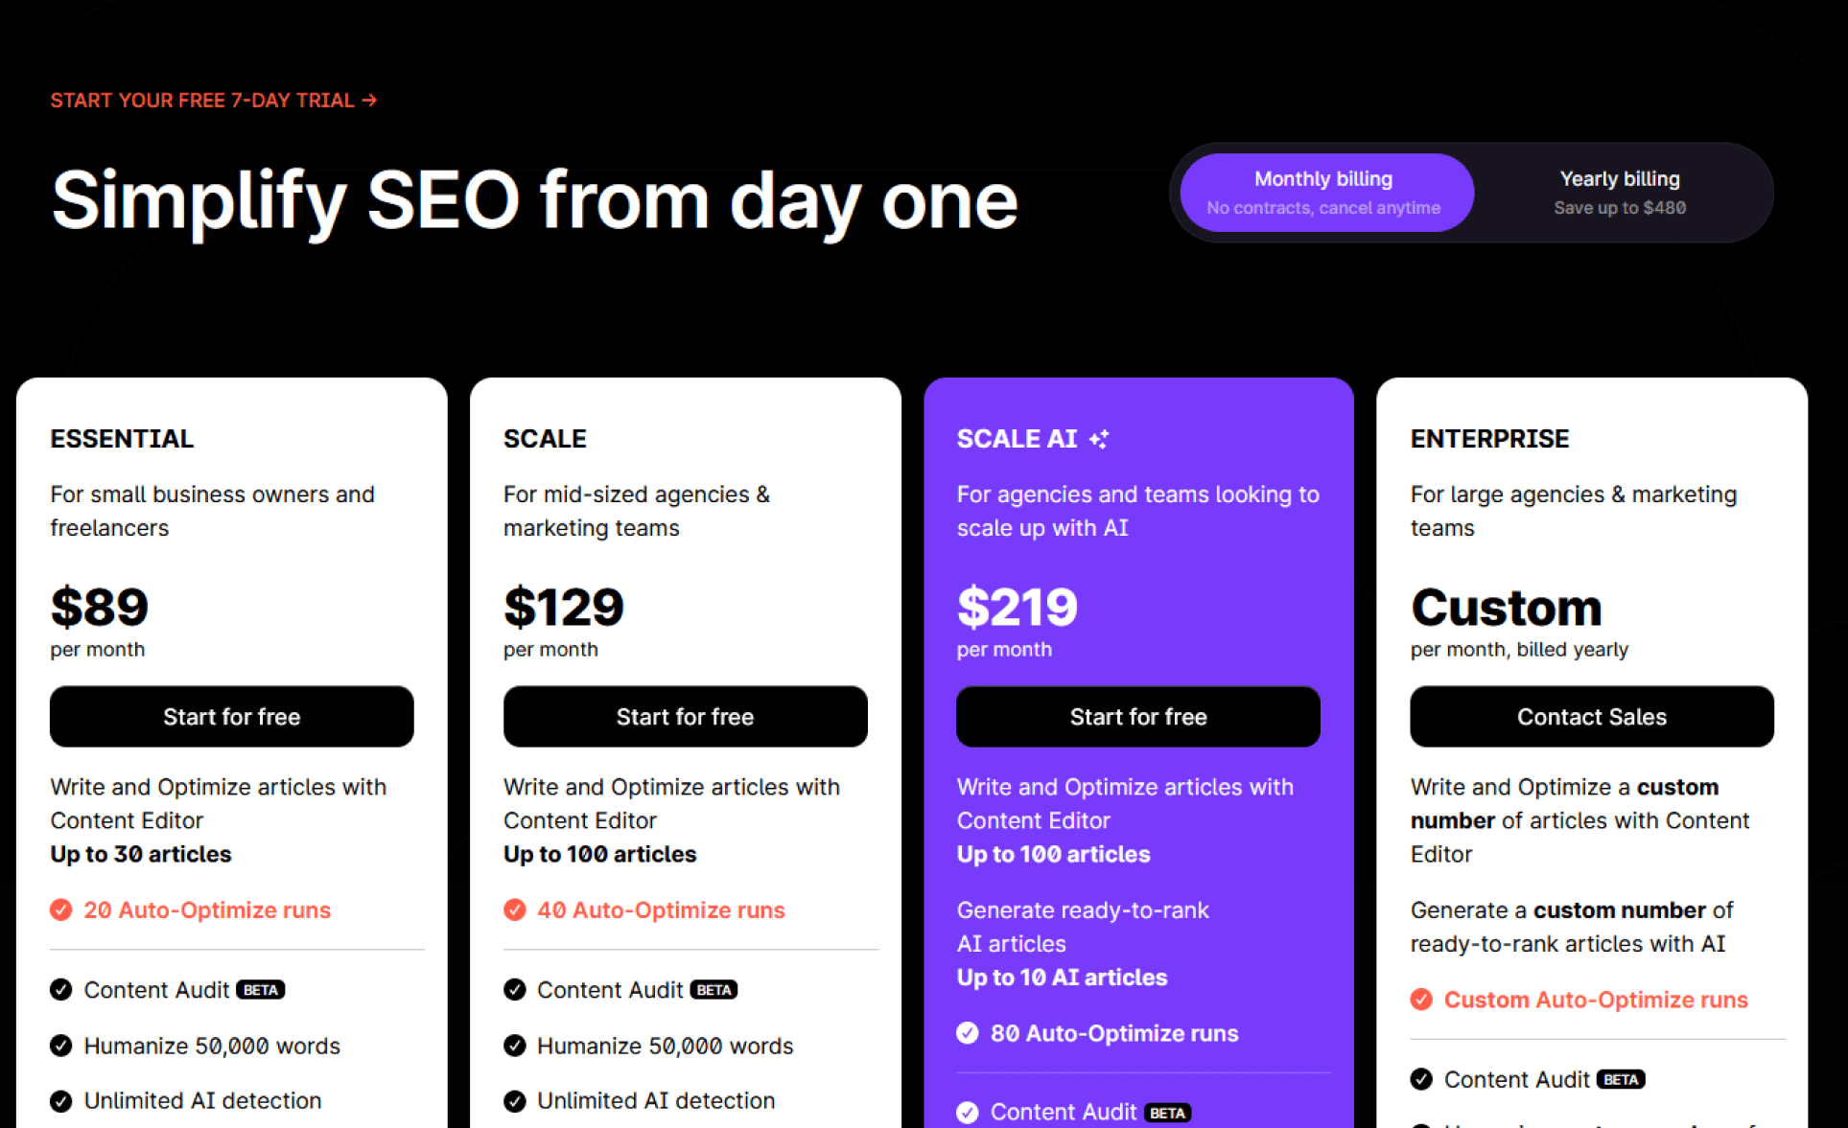
Task: Click the sparkle icon next to SCALE AI
Action: click(1099, 439)
